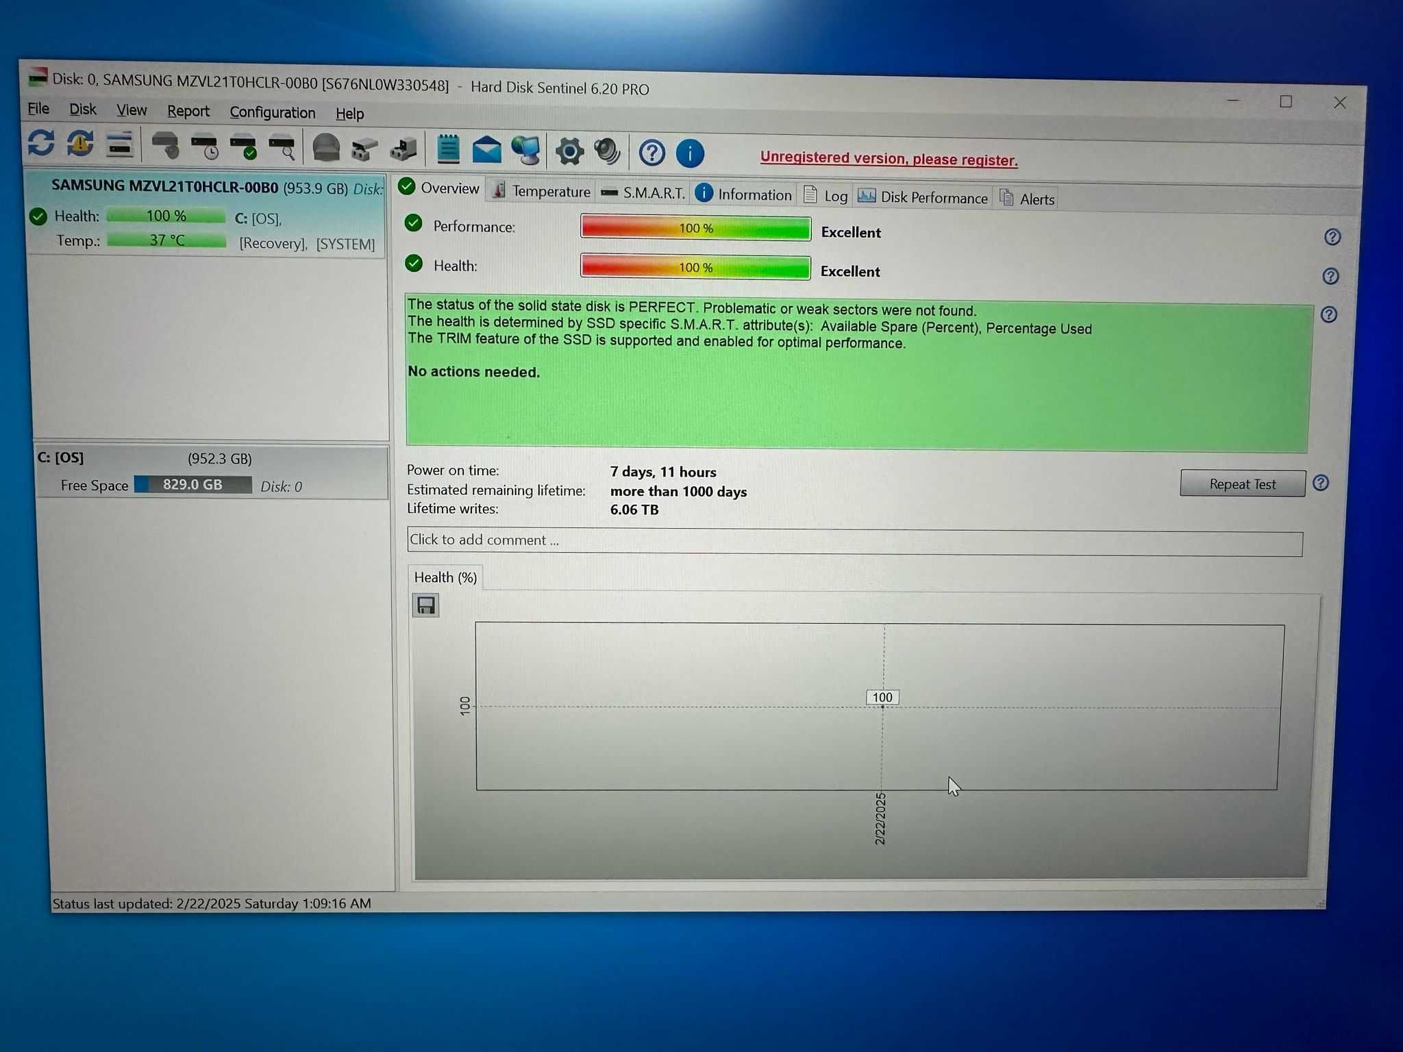Switch to the Alerts tab
Viewport: 1403px width, 1052px height.
[1027, 199]
